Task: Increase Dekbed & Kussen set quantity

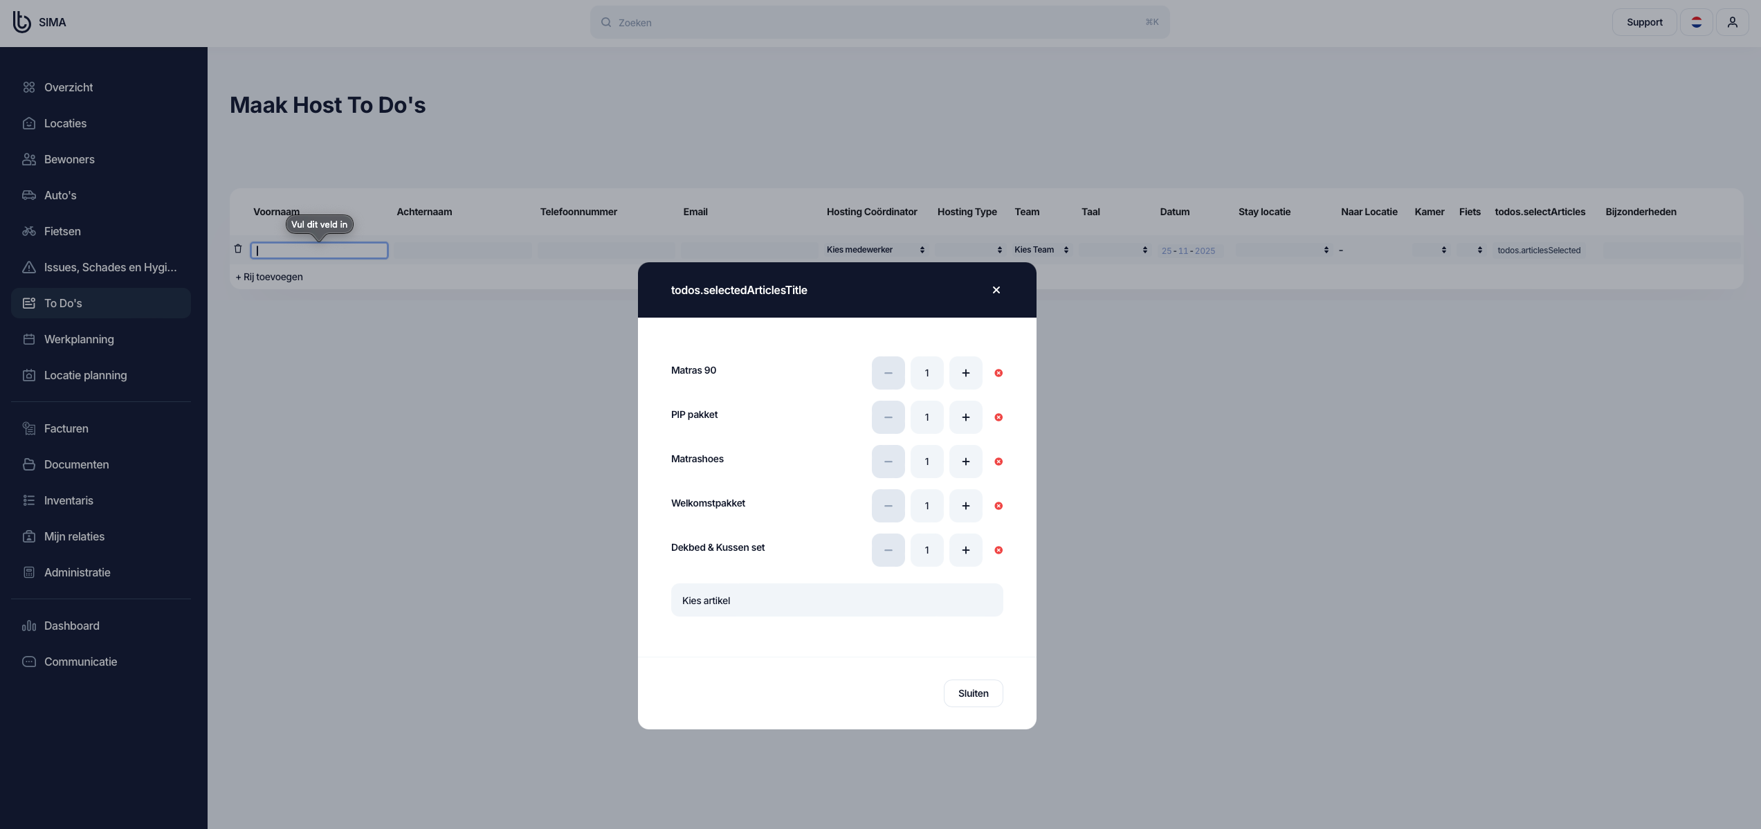Action: 965,550
